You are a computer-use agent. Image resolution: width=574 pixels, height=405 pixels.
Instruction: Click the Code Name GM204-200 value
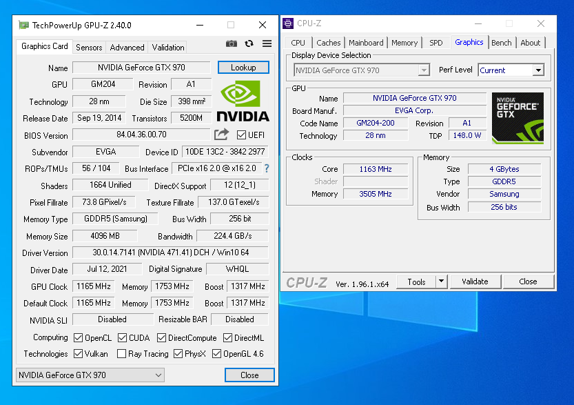(x=376, y=123)
